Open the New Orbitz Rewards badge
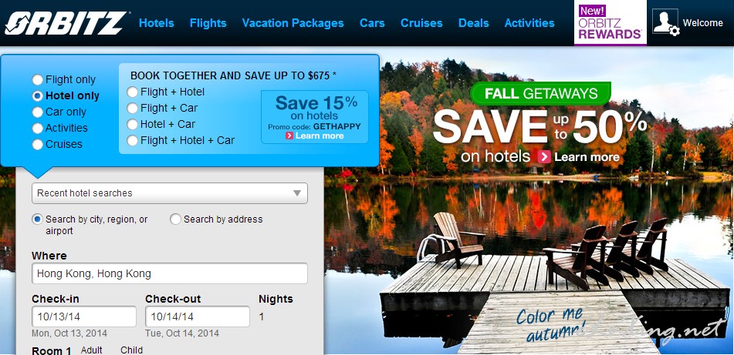The height and width of the screenshot is (355, 734). tap(610, 22)
